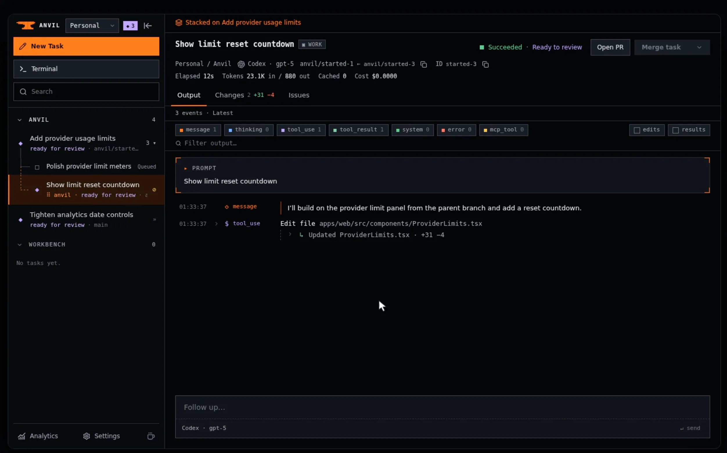Viewport: 727px width, 453px height.
Task: Click the Anvil logo icon
Action: coord(26,26)
